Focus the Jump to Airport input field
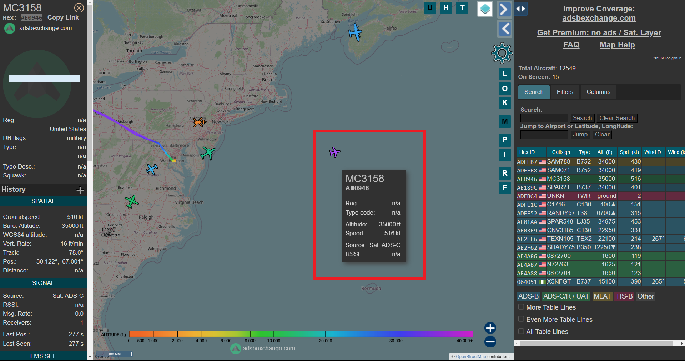This screenshot has height=361, width=685. (544, 135)
